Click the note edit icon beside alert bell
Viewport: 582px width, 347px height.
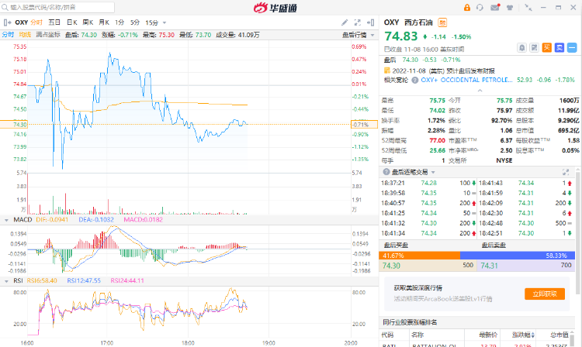[535, 47]
